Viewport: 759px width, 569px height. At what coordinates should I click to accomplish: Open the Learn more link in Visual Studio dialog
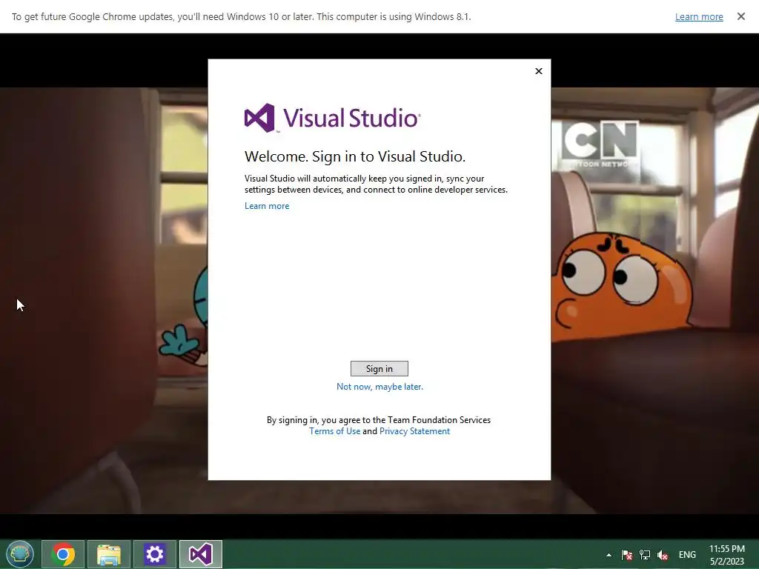click(267, 206)
